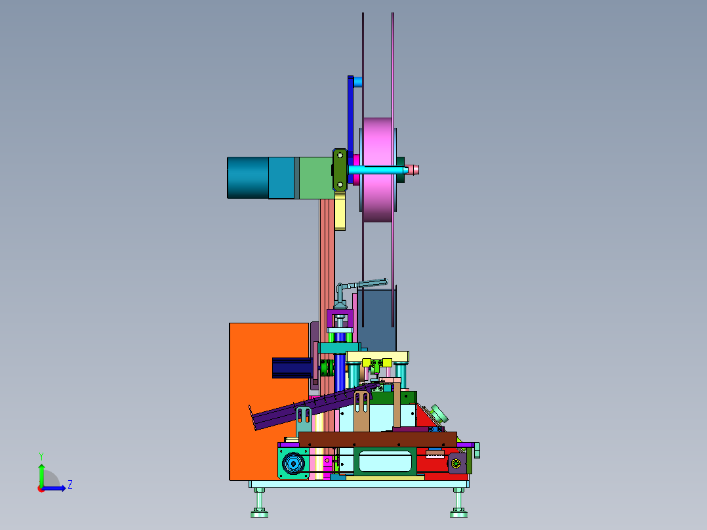Select the pale cyan base plate
Screen dimensions: 707x530
point(359,484)
